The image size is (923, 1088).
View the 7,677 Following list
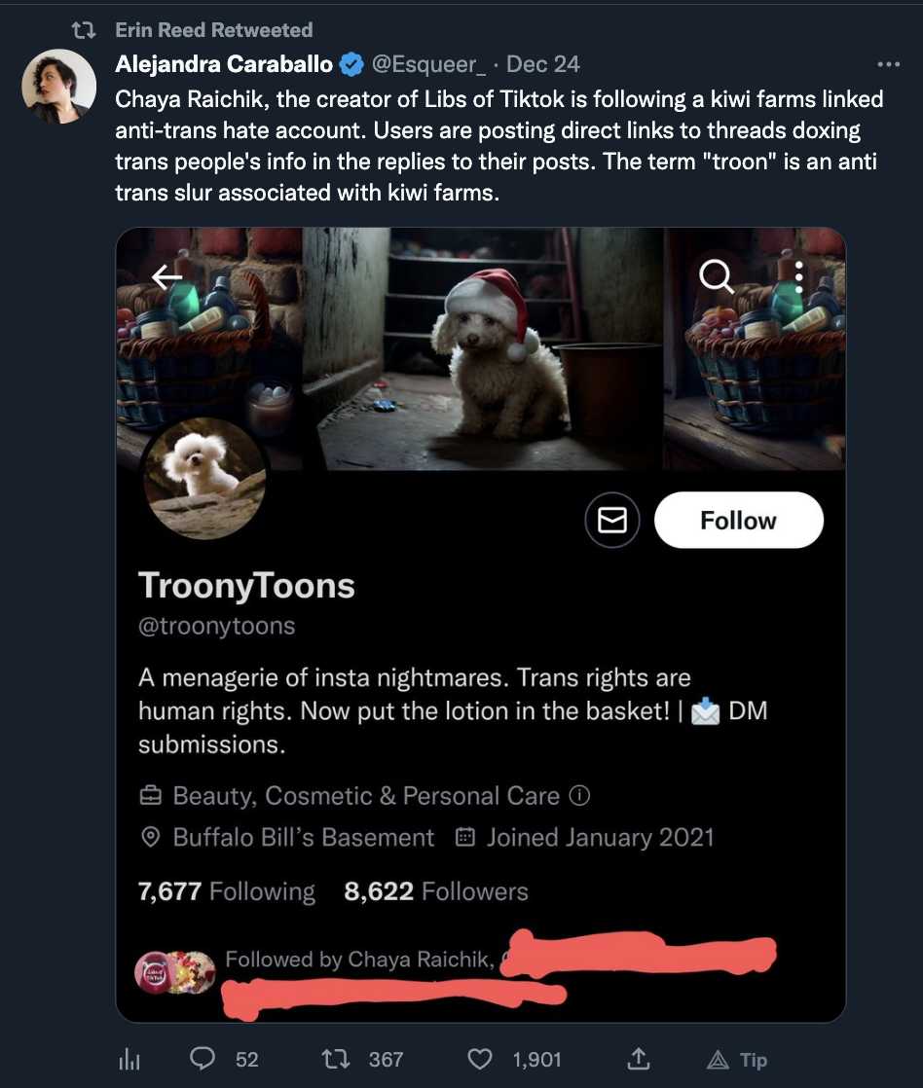pos(227,891)
